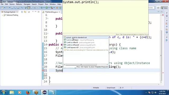Click Run External Tools icon
Screen dimensions: 169x95
52,8
